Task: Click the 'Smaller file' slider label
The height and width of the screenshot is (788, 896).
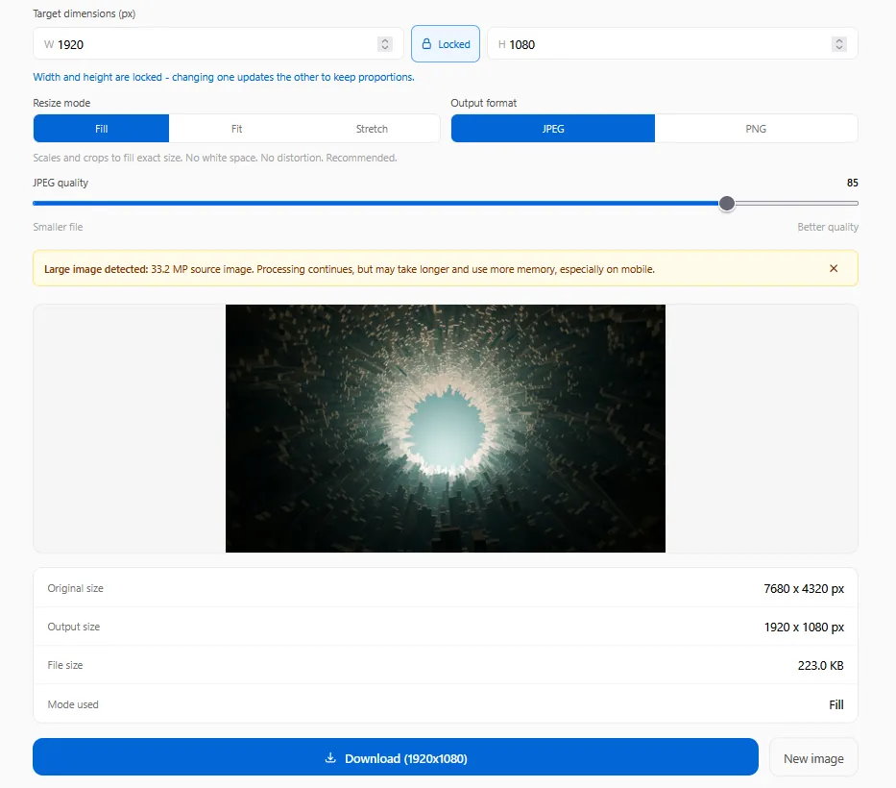Action: click(58, 227)
